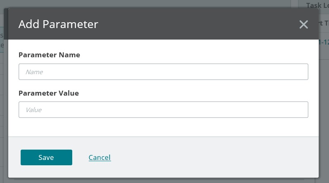Click the "Add Parameter" dialog title

pos(58,24)
